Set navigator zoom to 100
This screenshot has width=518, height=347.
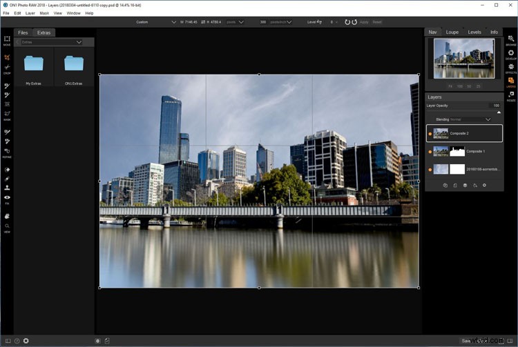coord(460,86)
